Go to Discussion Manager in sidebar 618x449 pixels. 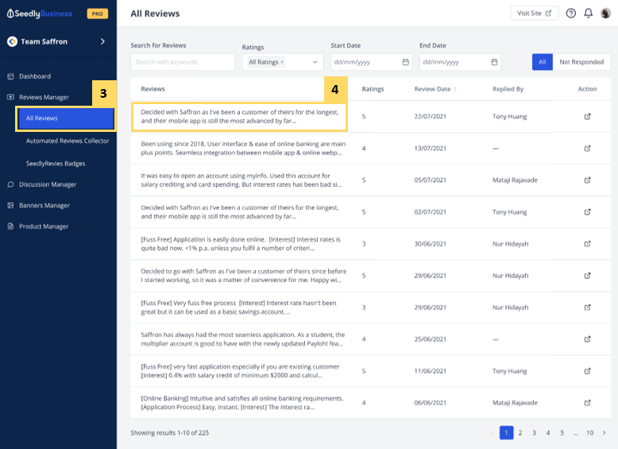48,184
